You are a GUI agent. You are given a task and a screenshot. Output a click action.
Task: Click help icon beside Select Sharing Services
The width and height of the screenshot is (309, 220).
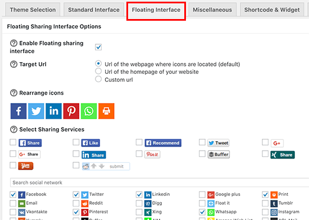click(x=13, y=129)
